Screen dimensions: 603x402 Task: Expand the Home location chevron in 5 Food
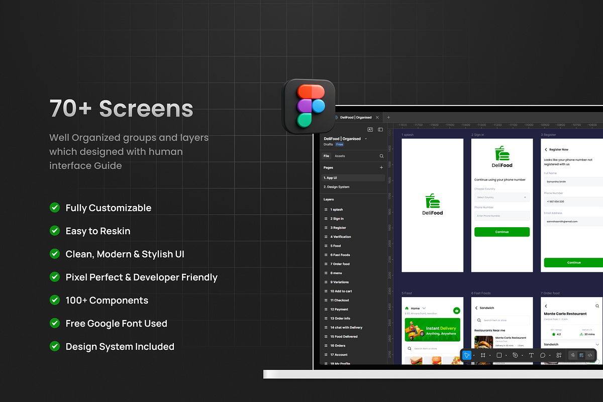pos(424,308)
